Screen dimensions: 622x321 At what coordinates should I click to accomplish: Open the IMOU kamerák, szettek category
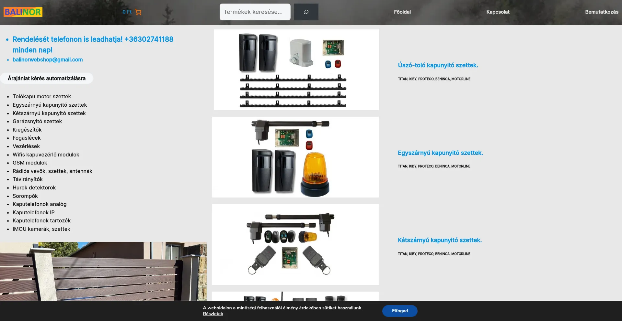pos(41,229)
